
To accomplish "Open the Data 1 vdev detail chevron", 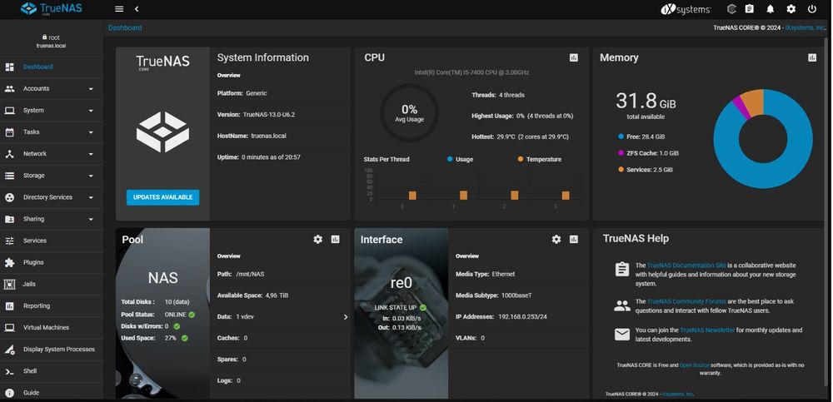I will (346, 317).
